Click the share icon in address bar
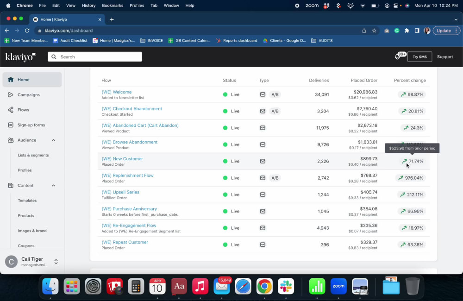 pyautogui.click(x=364, y=31)
